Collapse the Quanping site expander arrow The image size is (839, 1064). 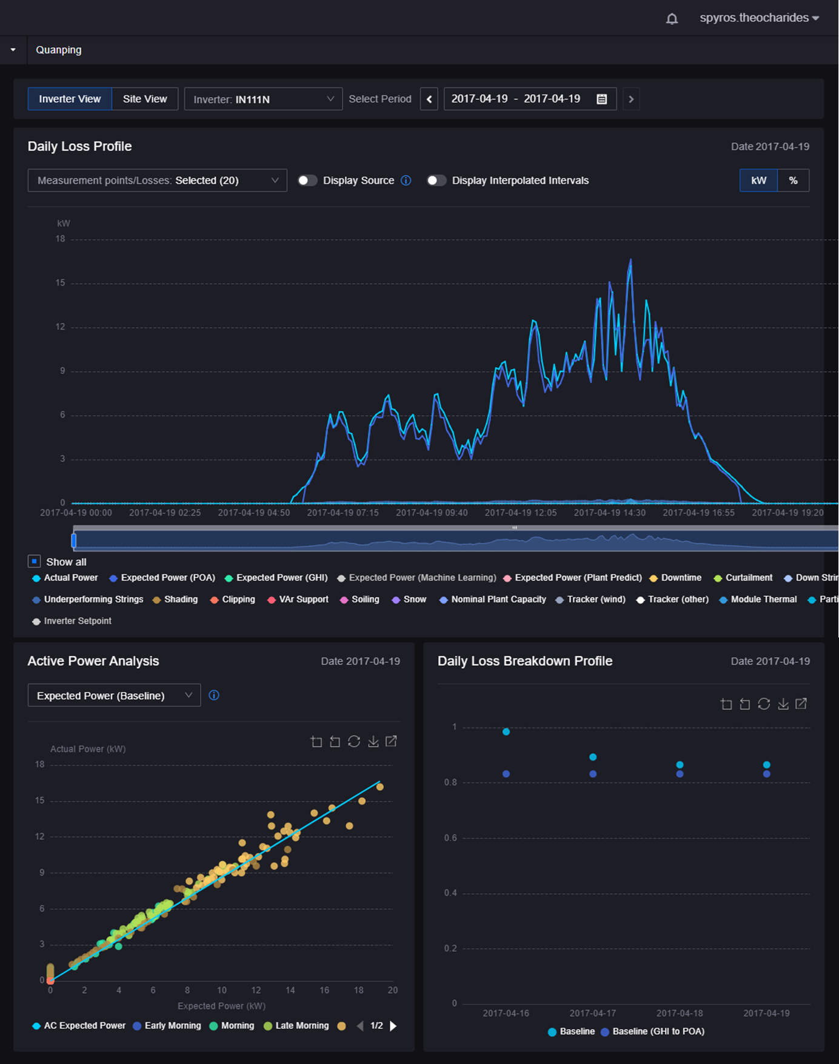pos(13,50)
